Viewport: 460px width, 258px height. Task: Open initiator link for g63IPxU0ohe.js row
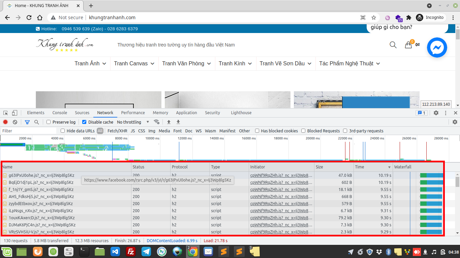(281, 175)
